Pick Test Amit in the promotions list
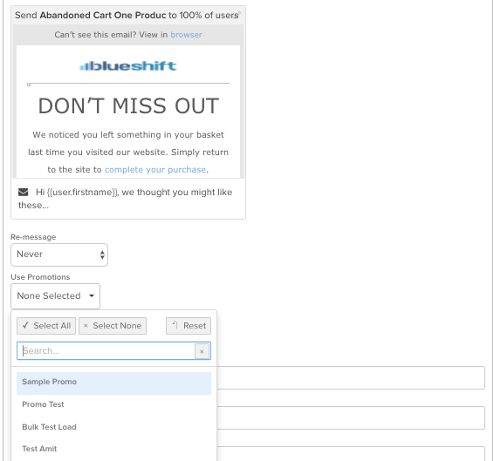 coord(113,449)
